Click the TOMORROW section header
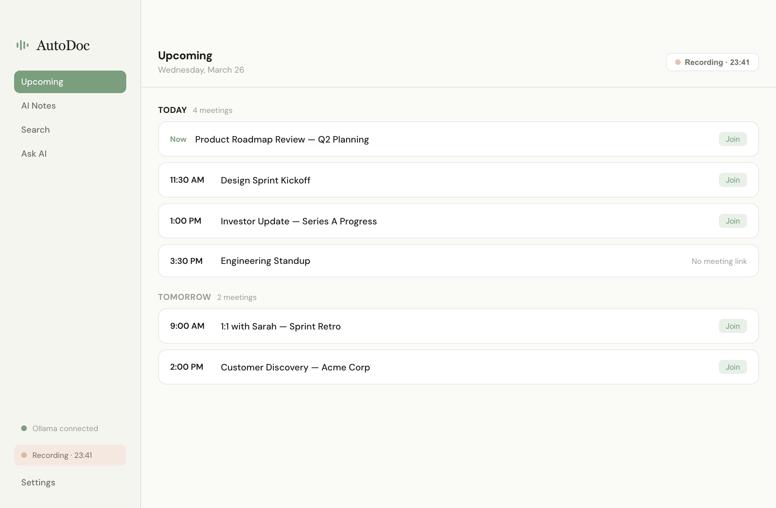 184,297
